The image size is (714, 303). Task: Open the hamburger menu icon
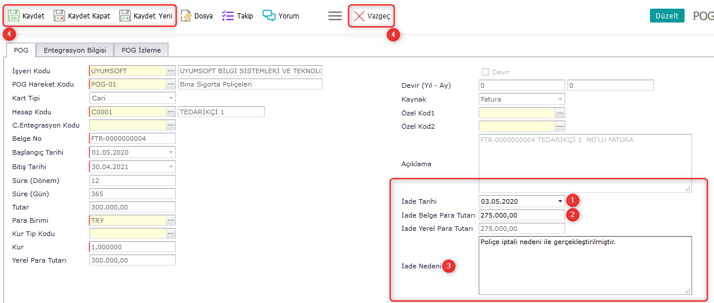click(335, 16)
